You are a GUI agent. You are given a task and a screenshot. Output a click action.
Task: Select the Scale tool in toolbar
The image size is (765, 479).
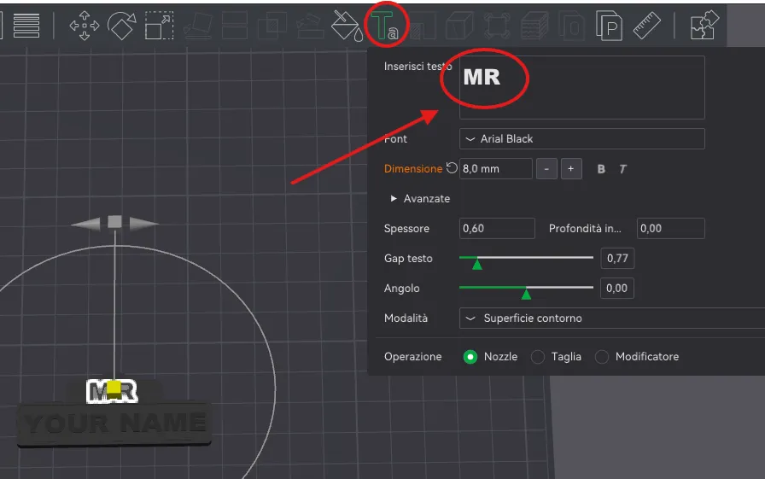click(x=159, y=26)
